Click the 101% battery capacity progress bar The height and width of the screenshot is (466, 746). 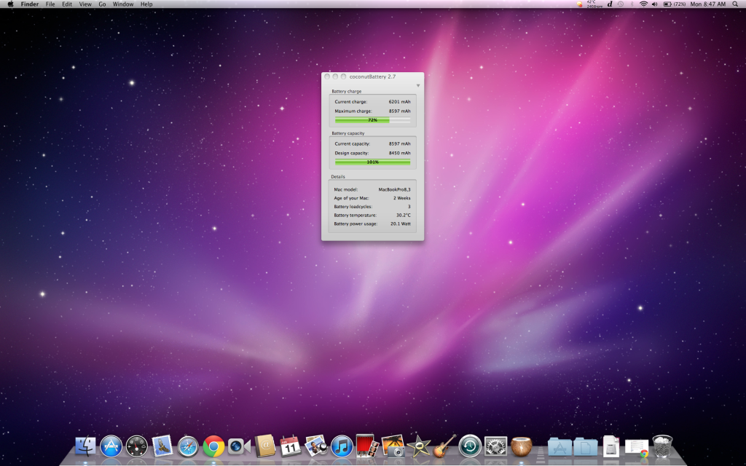click(372, 162)
